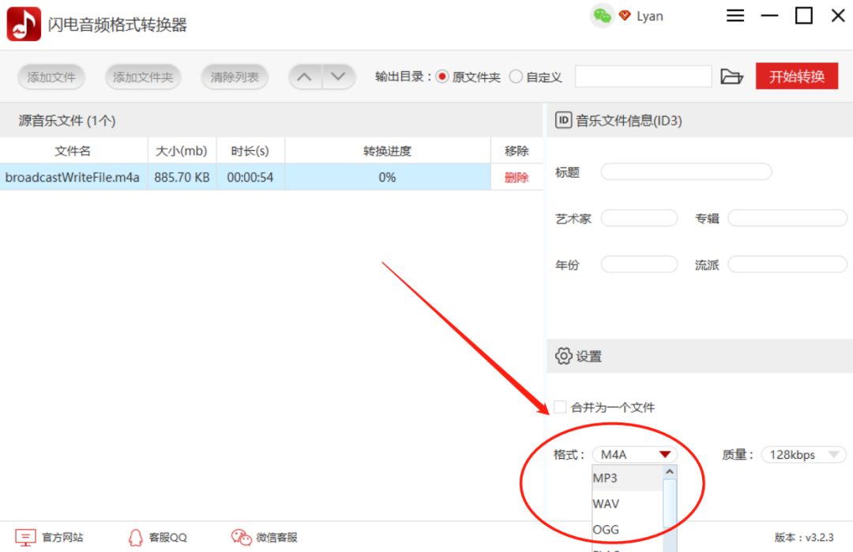Click the 版本：v3.2.3 version label
Viewport: 853px width, 552px height.
pos(804,537)
